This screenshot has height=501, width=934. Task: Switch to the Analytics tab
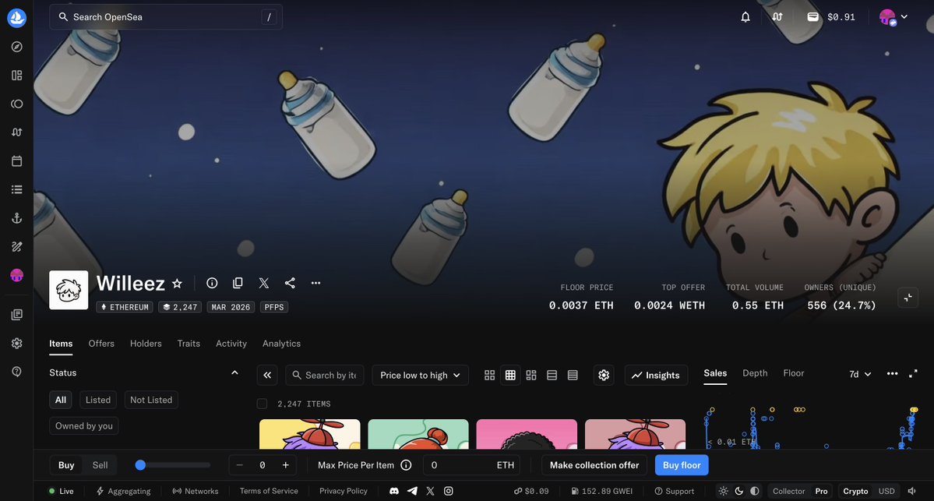click(282, 344)
